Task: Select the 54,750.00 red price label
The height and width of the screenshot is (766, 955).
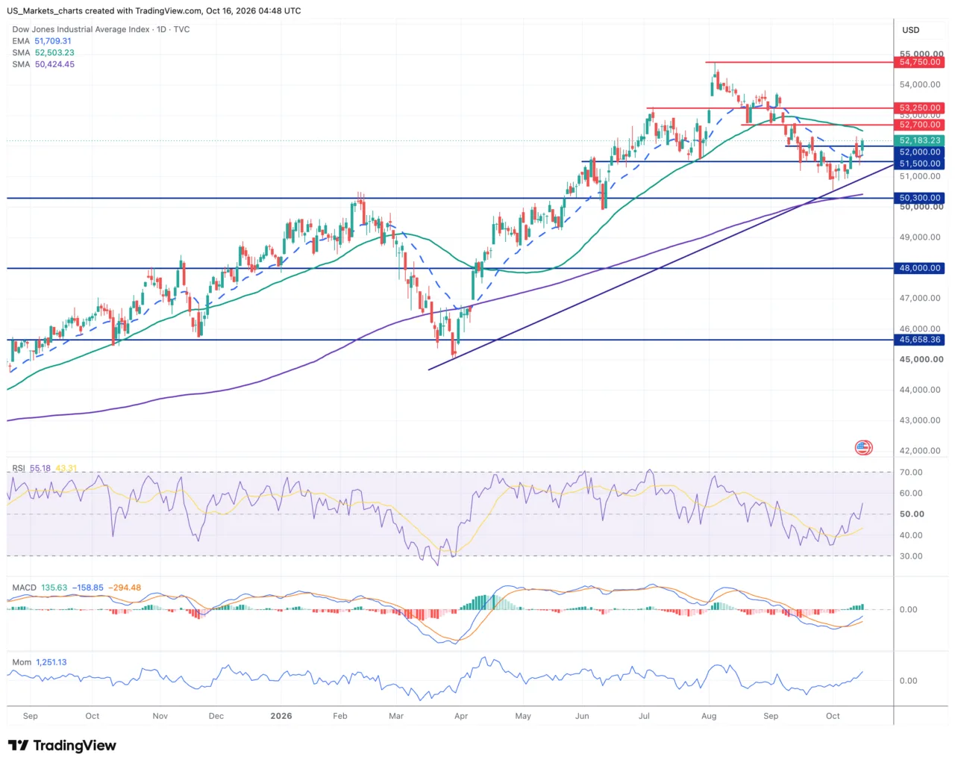Action: pyautogui.click(x=919, y=63)
